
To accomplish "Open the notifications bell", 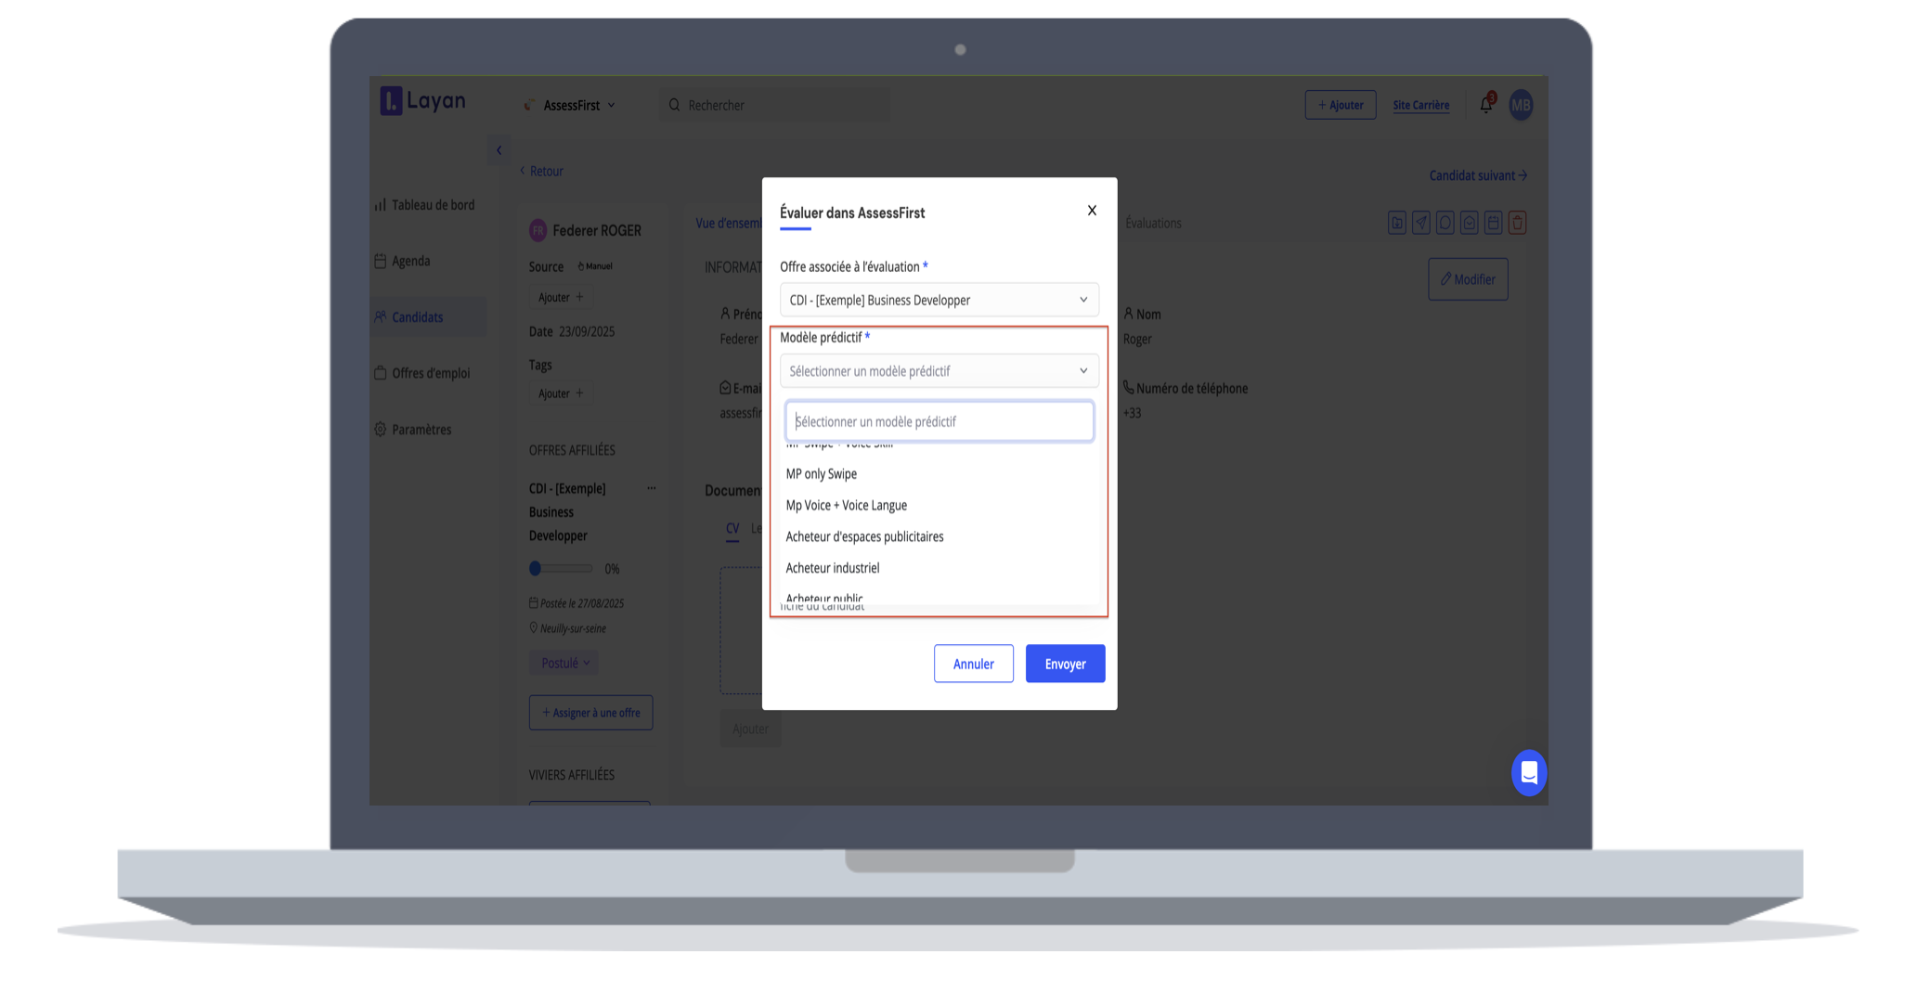I will [1486, 104].
